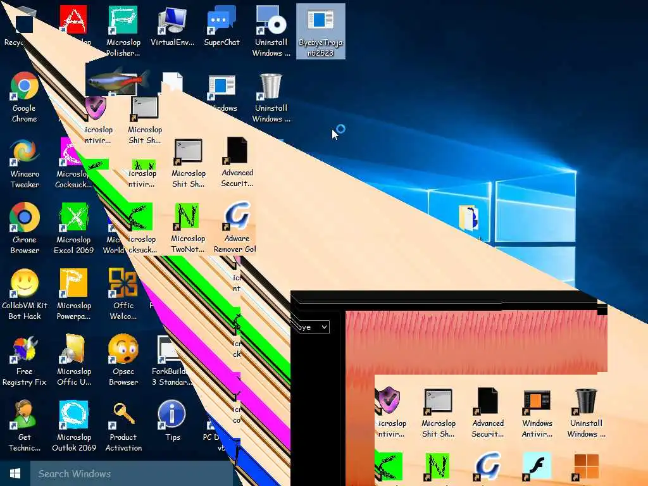Open the Google Chrome desktop shortcut
This screenshot has height=486, width=648.
pyautogui.click(x=25, y=97)
